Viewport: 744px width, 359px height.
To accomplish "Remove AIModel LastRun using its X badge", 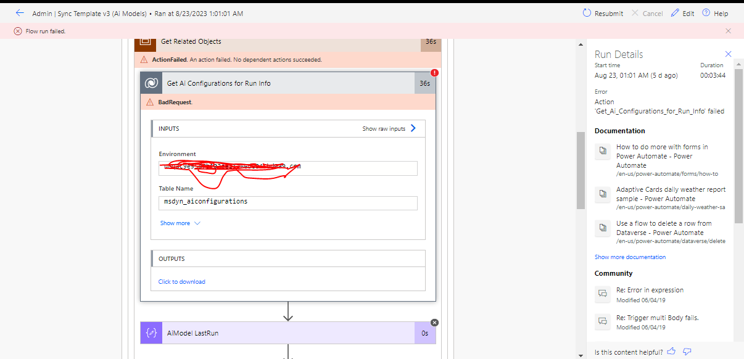I will (434, 322).
